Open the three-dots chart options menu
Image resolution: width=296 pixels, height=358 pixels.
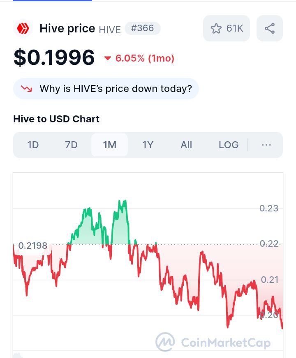pyautogui.click(x=266, y=145)
